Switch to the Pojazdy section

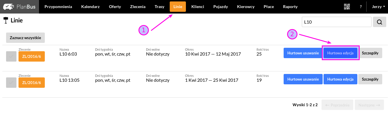point(221,7)
